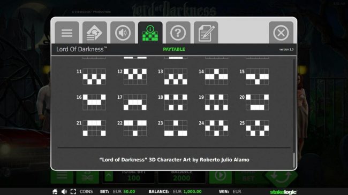Screen dimensions: 348x195
Task: Click the bet value EUR 50.00
Action: coord(124,191)
